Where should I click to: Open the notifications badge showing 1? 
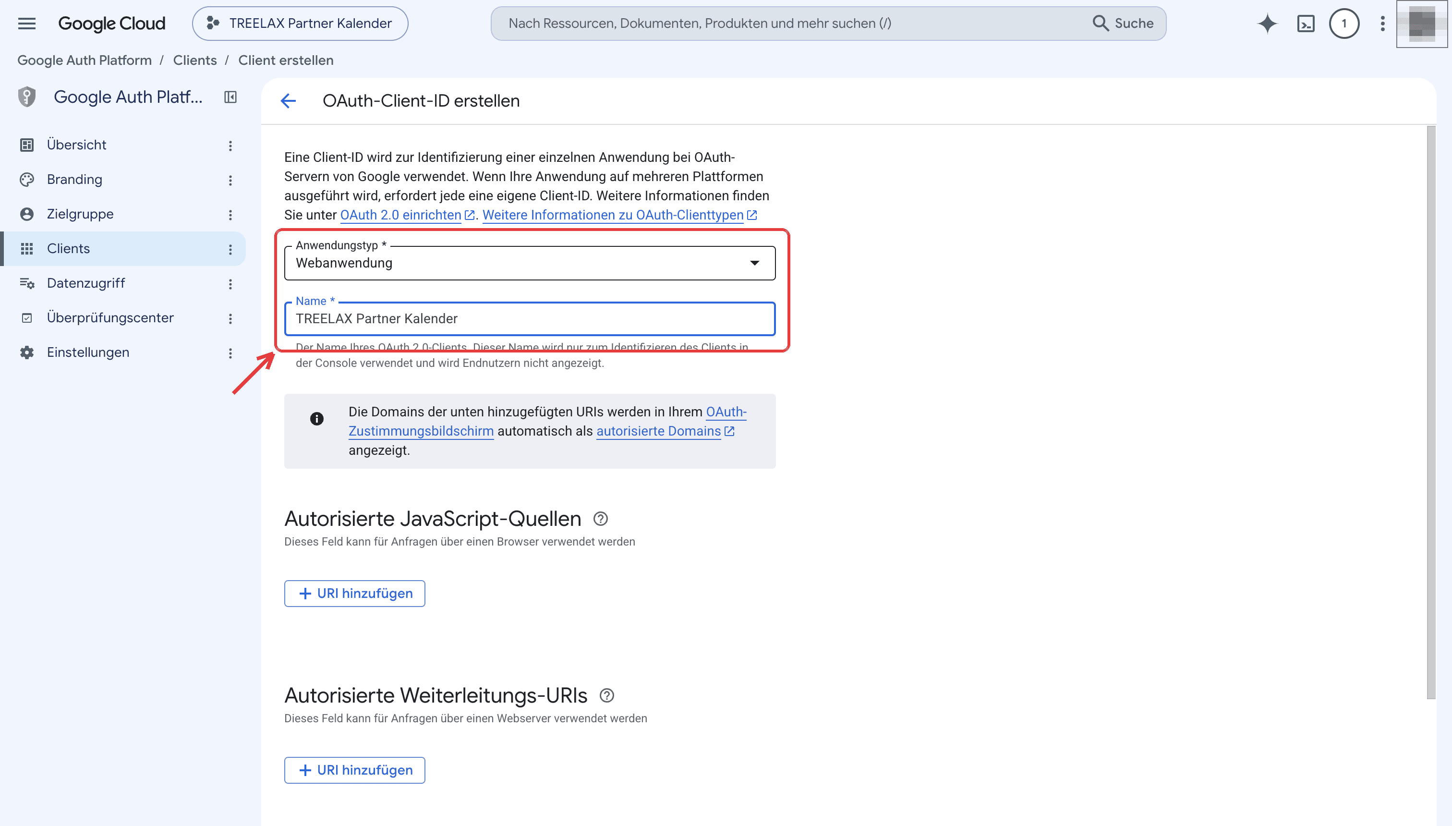click(x=1344, y=23)
